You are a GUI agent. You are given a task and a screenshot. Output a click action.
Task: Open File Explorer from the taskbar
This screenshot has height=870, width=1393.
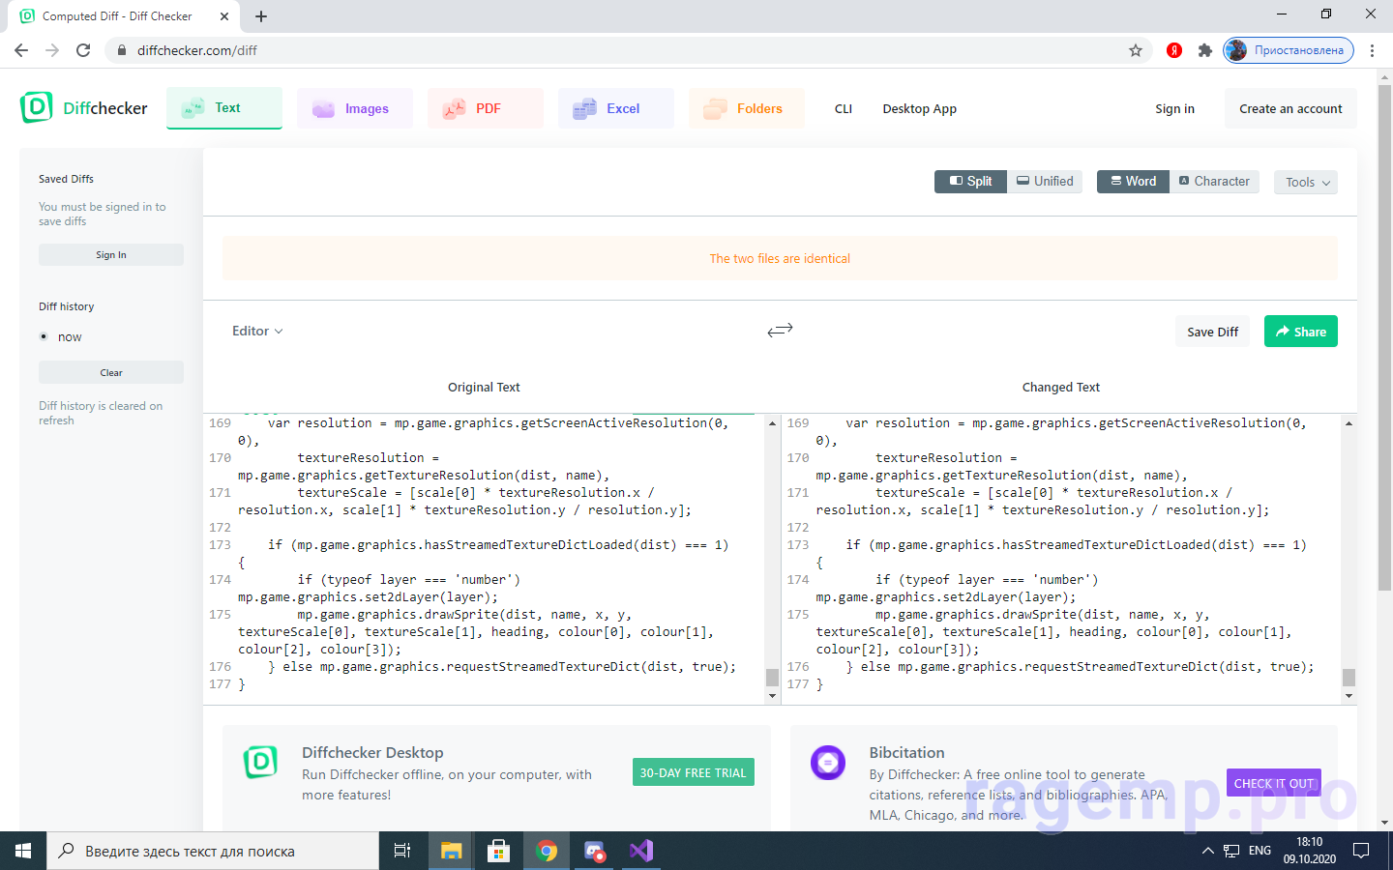click(451, 851)
